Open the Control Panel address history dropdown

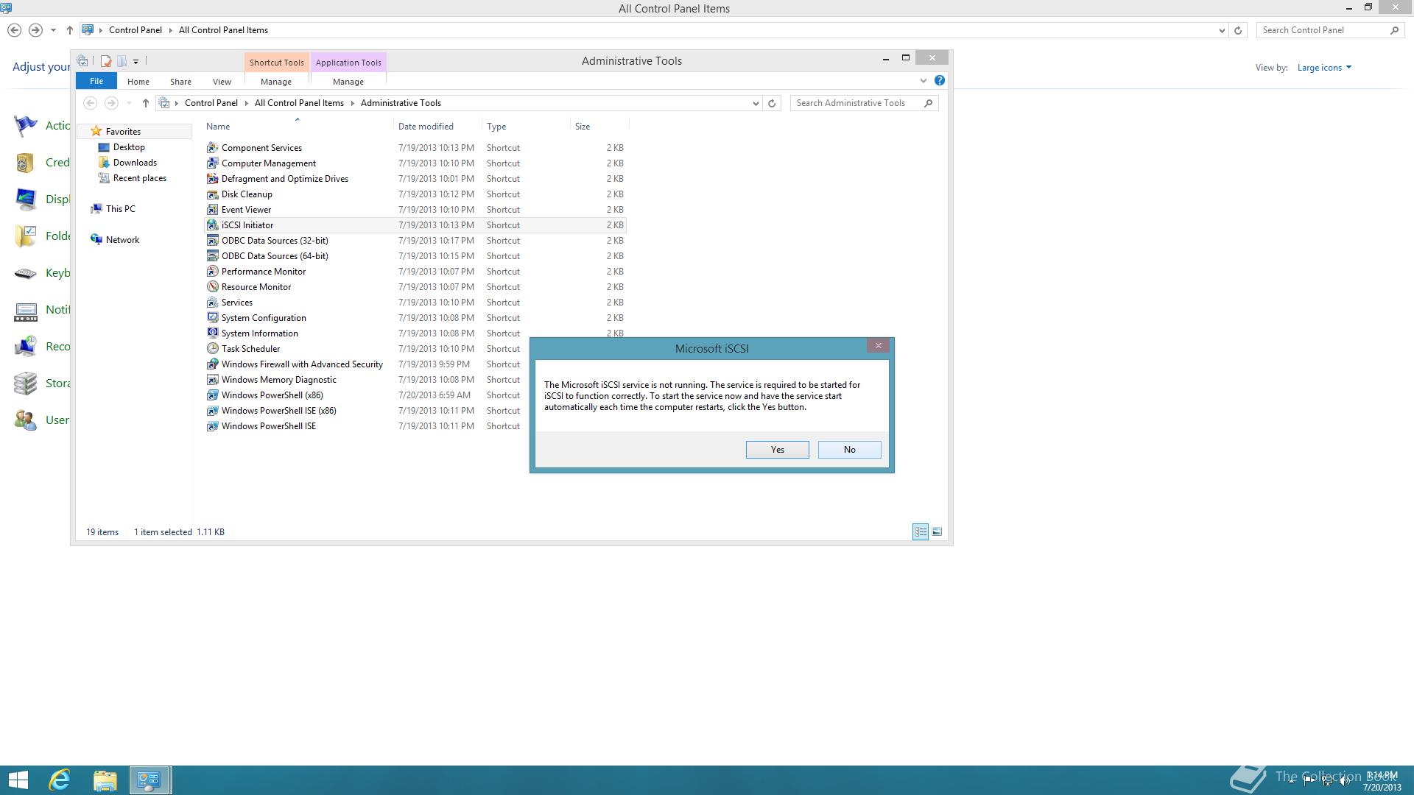[1222, 30]
